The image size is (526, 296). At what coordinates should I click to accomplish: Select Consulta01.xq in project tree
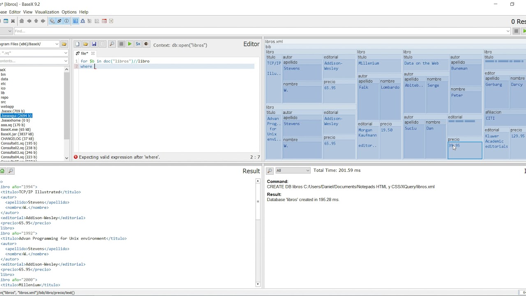click(x=18, y=143)
